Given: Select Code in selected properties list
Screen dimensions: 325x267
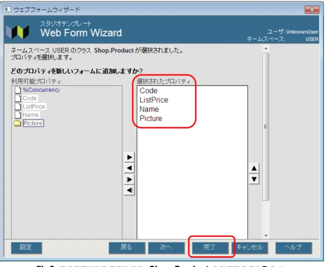Looking at the screenshot, I should point(149,91).
